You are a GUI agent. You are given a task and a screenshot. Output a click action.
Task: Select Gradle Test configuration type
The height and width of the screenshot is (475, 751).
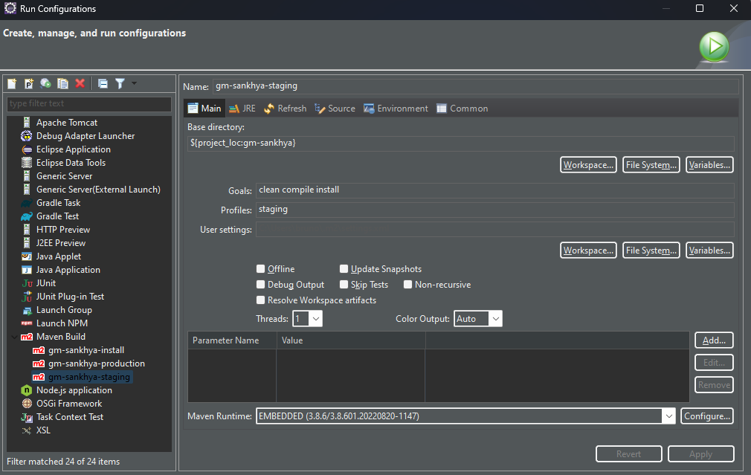point(57,216)
